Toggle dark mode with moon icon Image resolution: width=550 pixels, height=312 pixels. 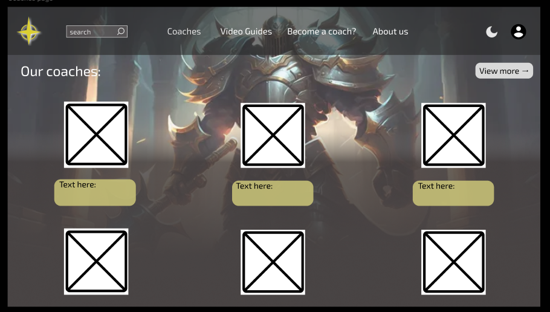pyautogui.click(x=492, y=32)
